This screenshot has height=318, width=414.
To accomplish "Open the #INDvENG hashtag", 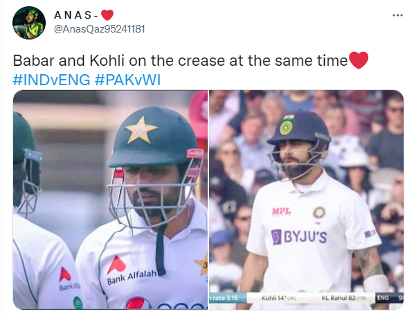I will pos(51,80).
